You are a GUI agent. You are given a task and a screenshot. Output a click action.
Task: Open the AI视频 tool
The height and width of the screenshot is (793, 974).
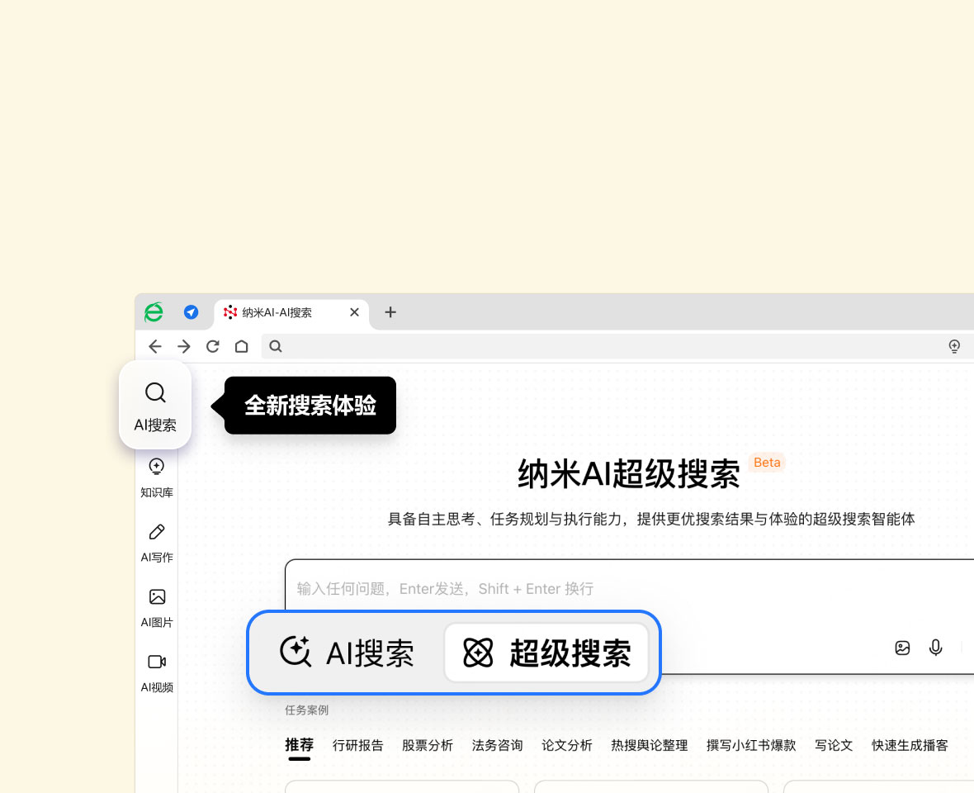(x=156, y=671)
